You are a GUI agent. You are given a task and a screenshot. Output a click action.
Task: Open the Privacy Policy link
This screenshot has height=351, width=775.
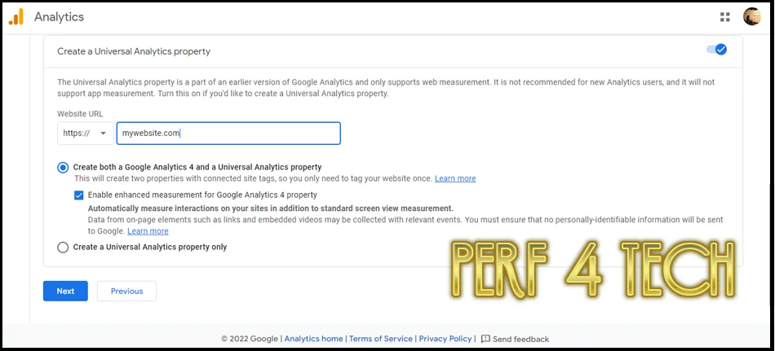pyautogui.click(x=445, y=339)
